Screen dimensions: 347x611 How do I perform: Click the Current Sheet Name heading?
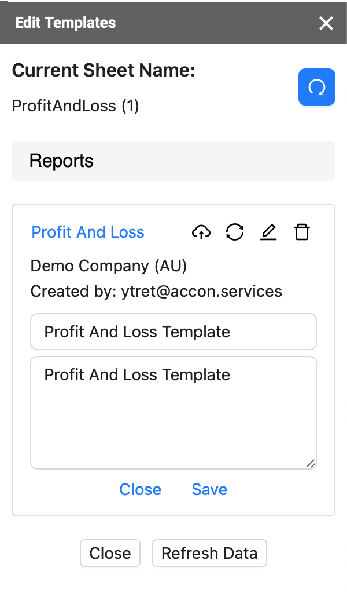coord(104,71)
